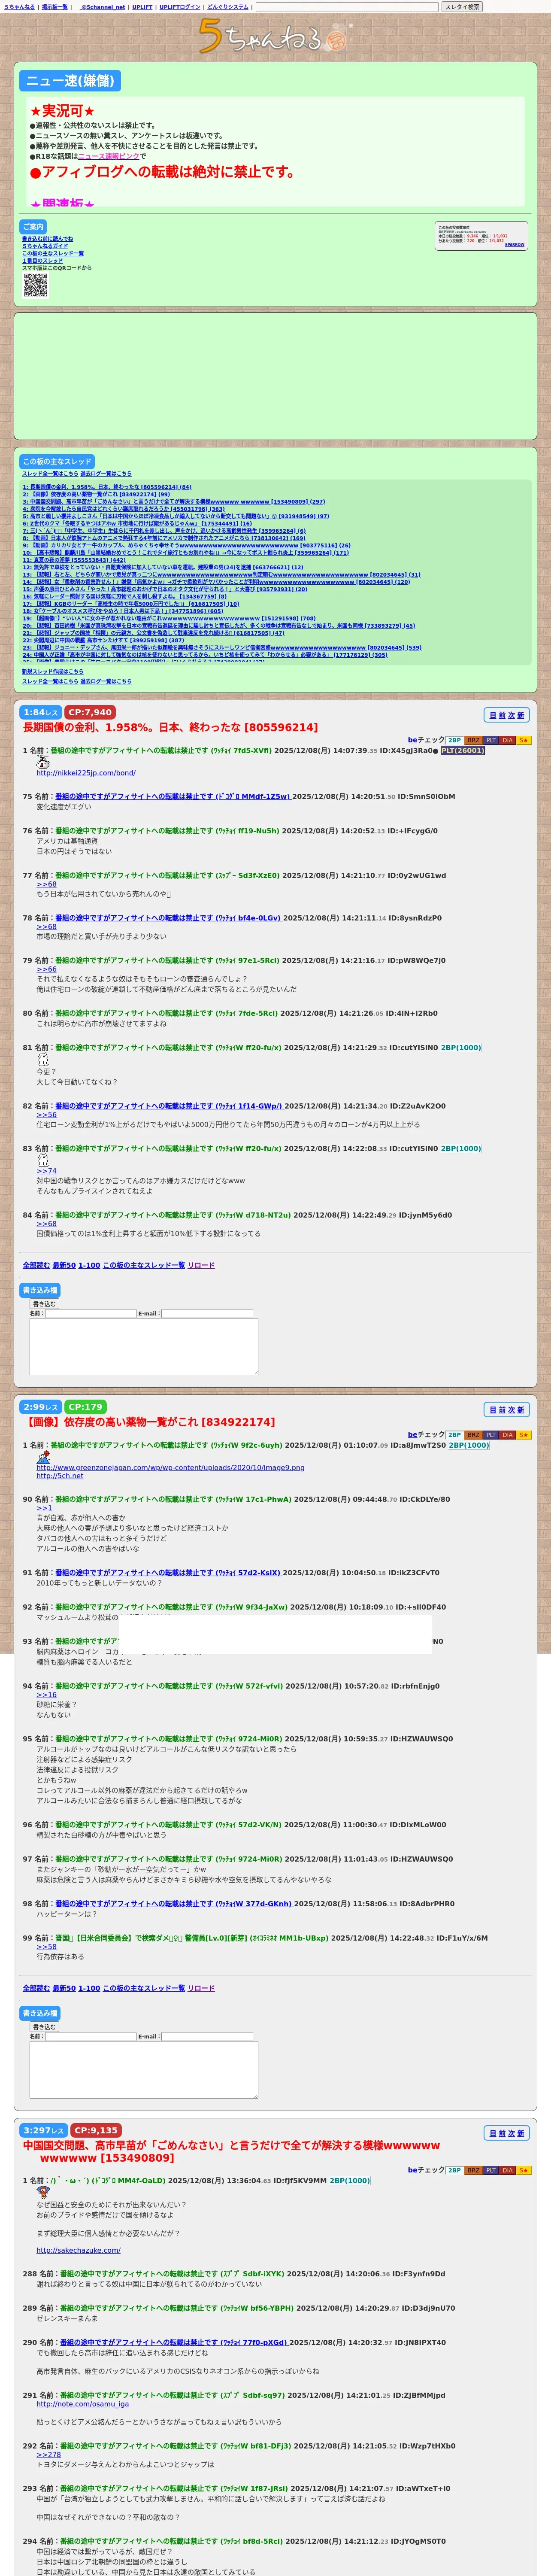The image size is (551, 2576).
Task: Click poster avatar under 長期国債 thread's post 1
Action: [43, 761]
